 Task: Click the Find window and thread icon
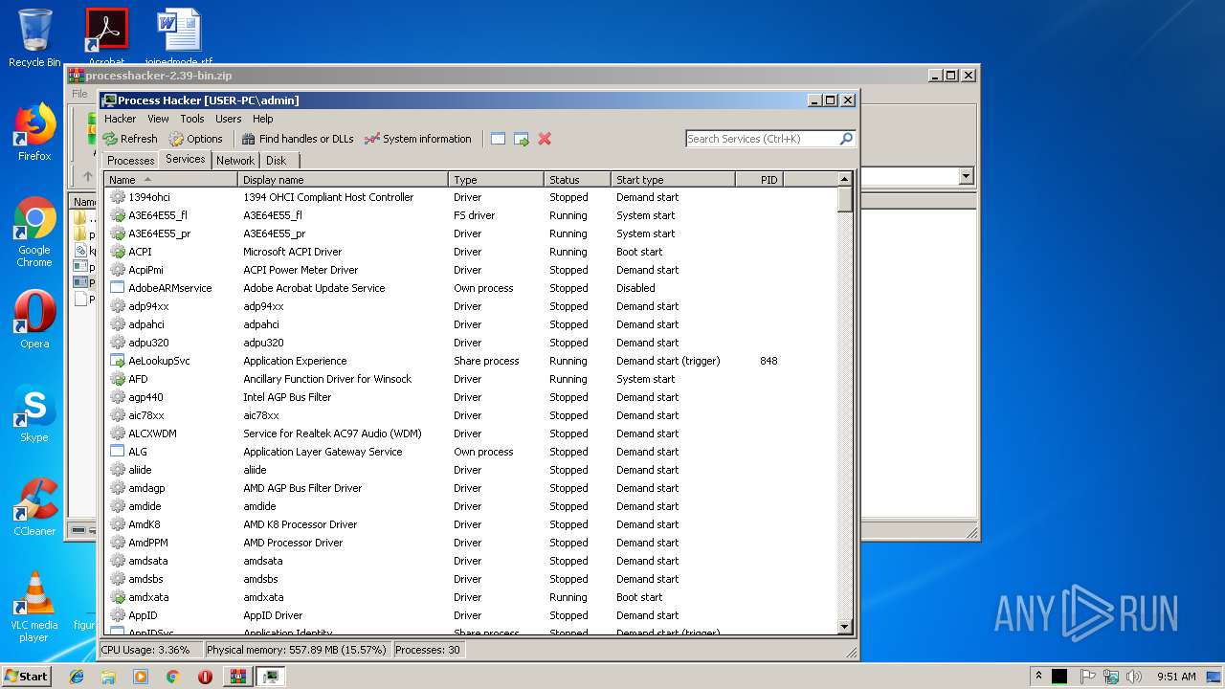click(x=521, y=139)
